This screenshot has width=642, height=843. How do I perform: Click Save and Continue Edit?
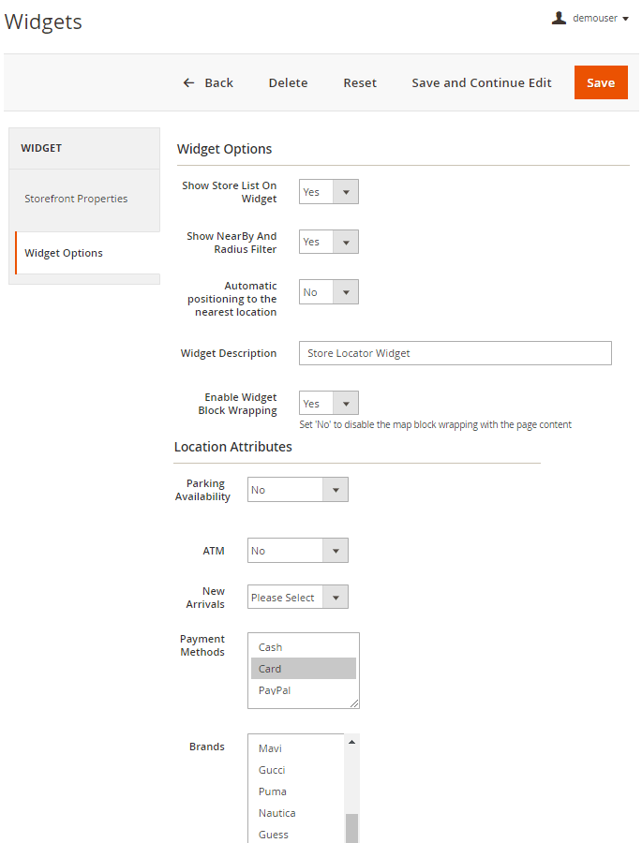point(482,82)
